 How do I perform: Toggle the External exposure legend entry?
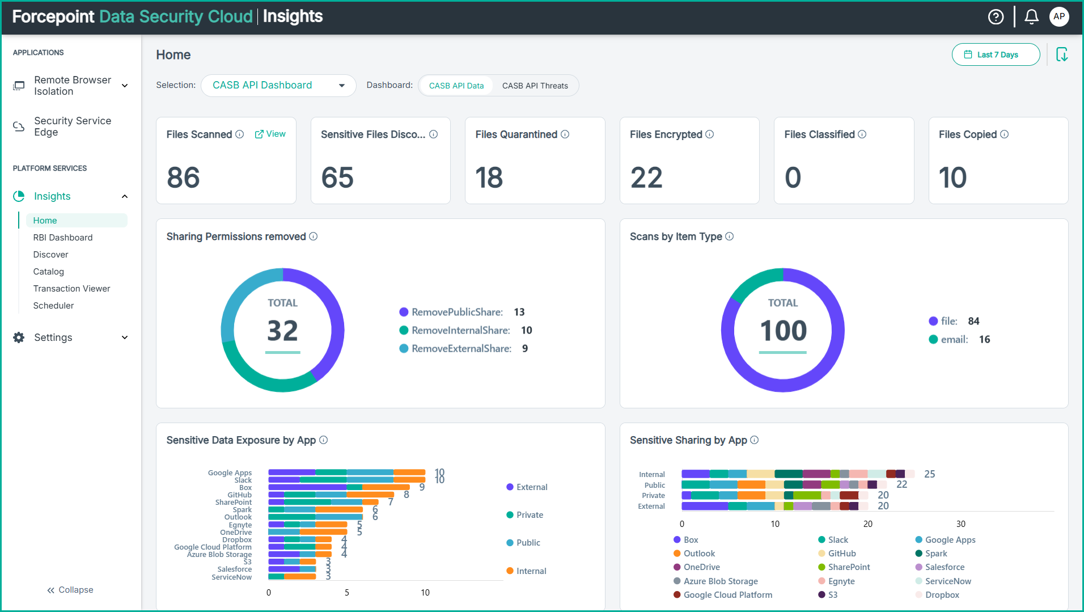pyautogui.click(x=527, y=487)
